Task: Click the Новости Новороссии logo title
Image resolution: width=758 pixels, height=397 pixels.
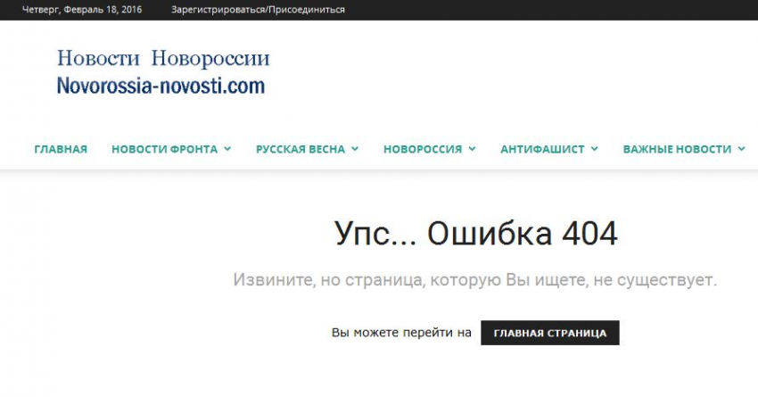Action: point(163,59)
